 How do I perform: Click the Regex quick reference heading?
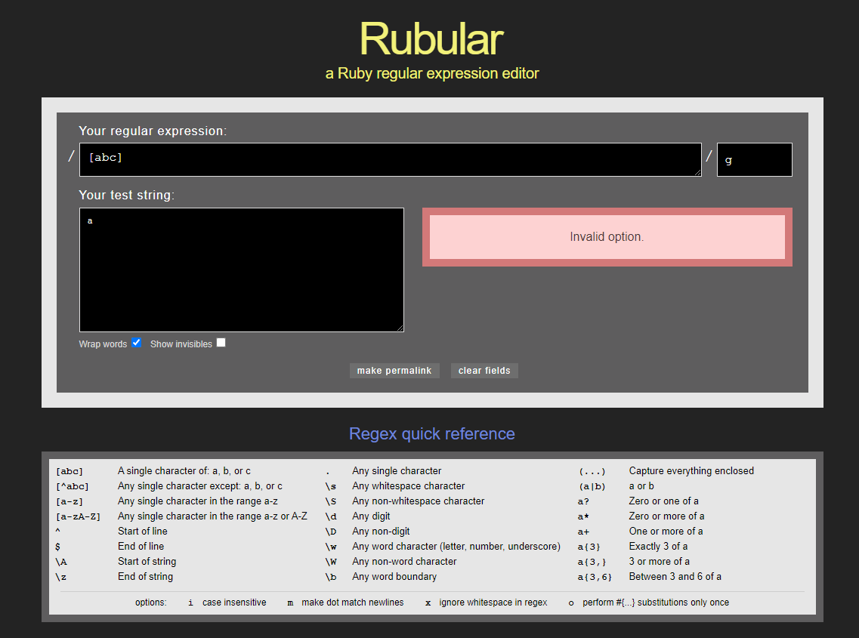[x=431, y=433]
